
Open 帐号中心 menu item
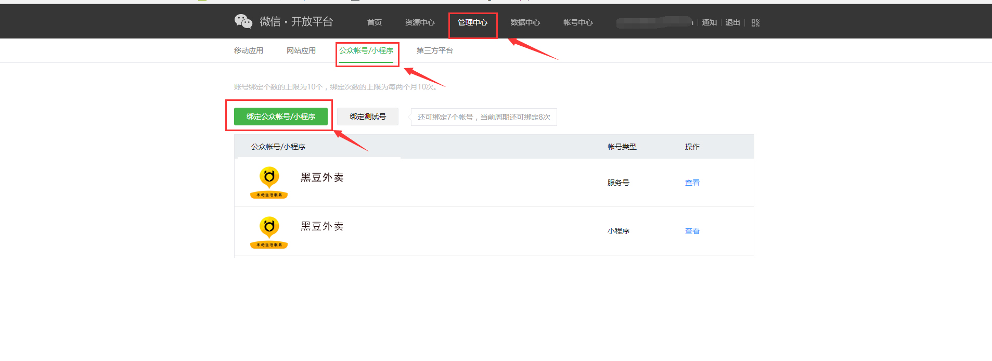(578, 22)
